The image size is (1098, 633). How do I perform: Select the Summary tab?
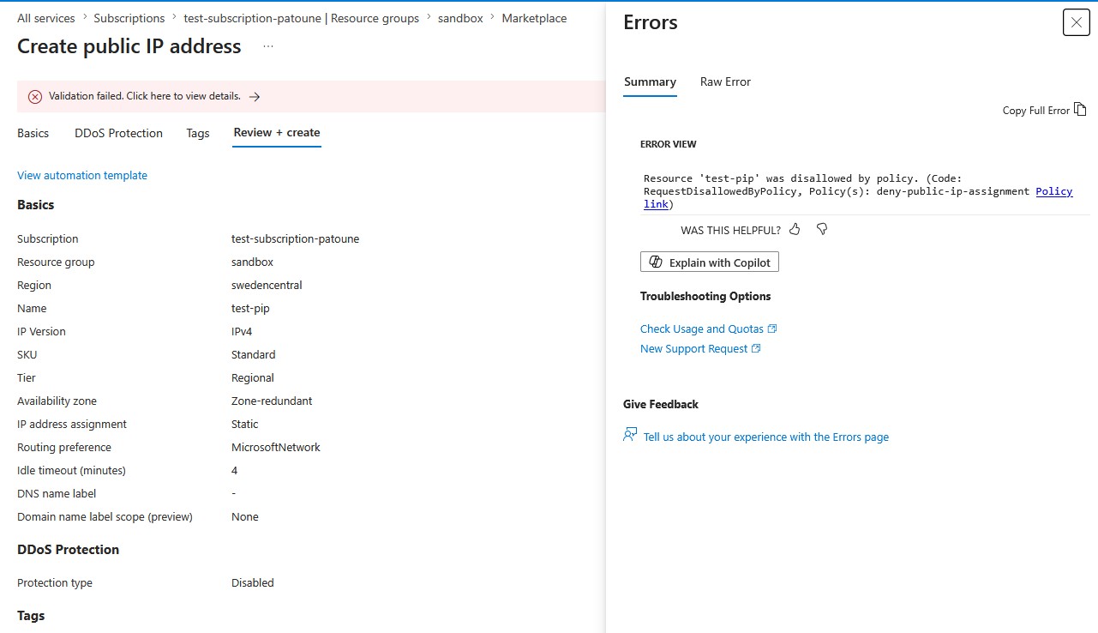pyautogui.click(x=650, y=82)
